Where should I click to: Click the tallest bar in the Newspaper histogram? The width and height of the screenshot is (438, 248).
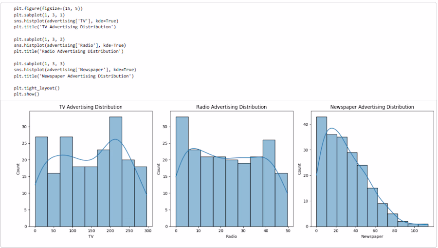tap(321, 171)
